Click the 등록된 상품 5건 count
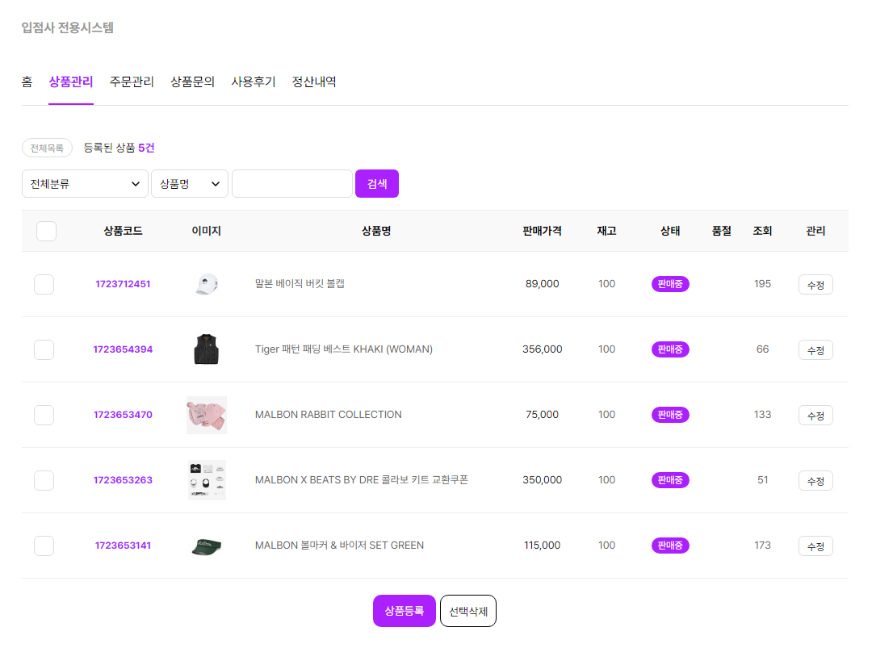This screenshot has height=648, width=872. (x=119, y=148)
